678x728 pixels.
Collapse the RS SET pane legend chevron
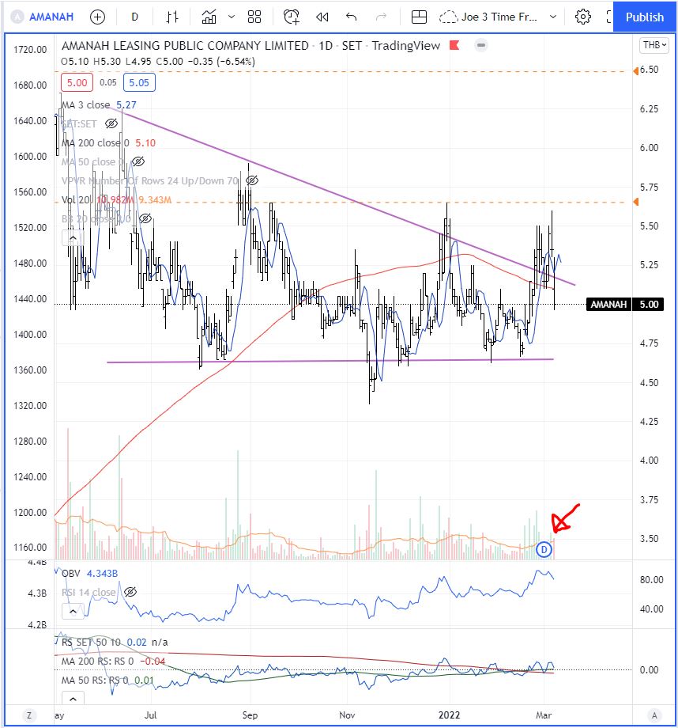point(73,698)
